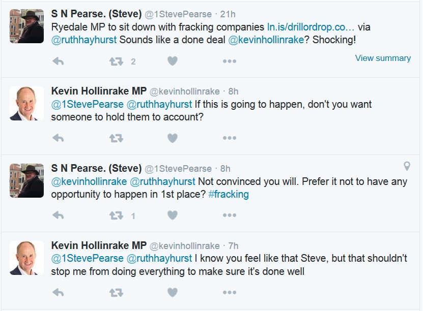
Task: Like Steve's 'Not convinced you will' tweet
Action: point(173,215)
